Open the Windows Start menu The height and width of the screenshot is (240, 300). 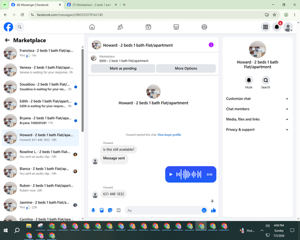(x=5, y=230)
